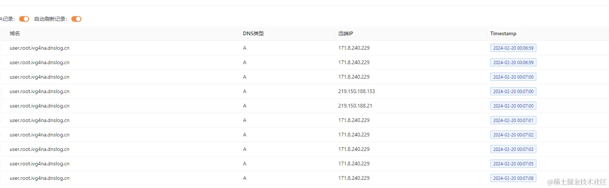Screen dimensions: 609x188
Task: Click IP 171.8.240.229 in the 00:07:03 row
Action: pyautogui.click(x=354, y=149)
